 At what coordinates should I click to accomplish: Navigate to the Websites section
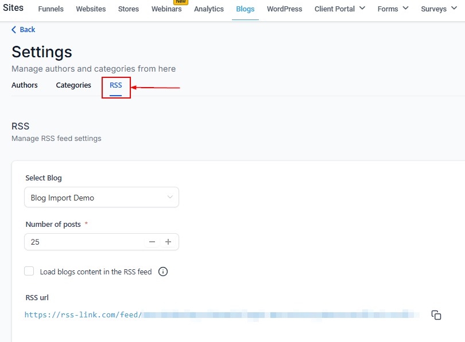pyautogui.click(x=91, y=9)
